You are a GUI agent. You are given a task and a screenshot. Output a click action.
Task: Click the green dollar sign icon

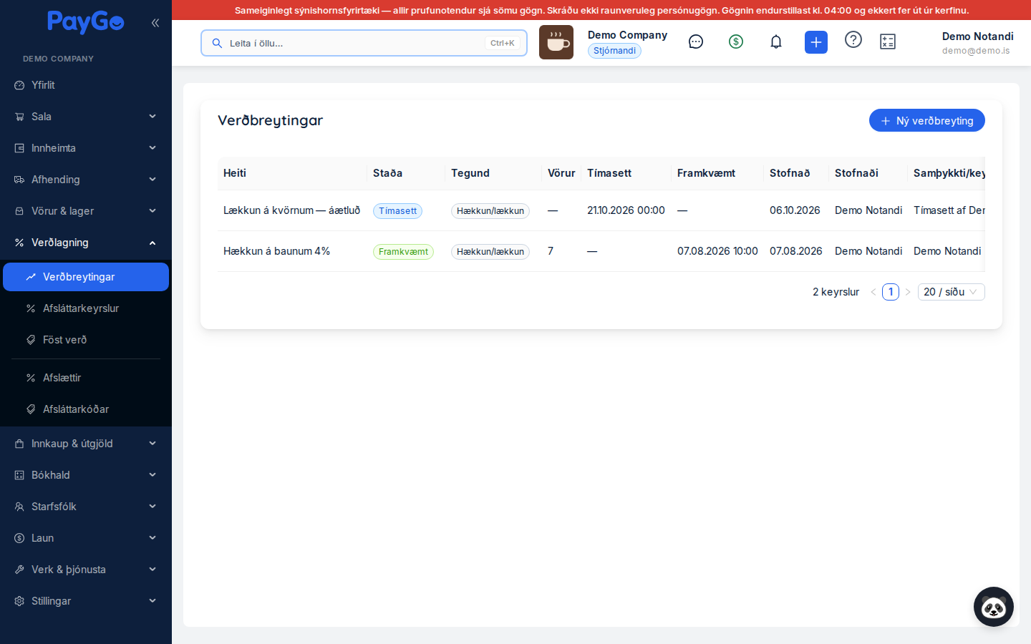pos(736,42)
